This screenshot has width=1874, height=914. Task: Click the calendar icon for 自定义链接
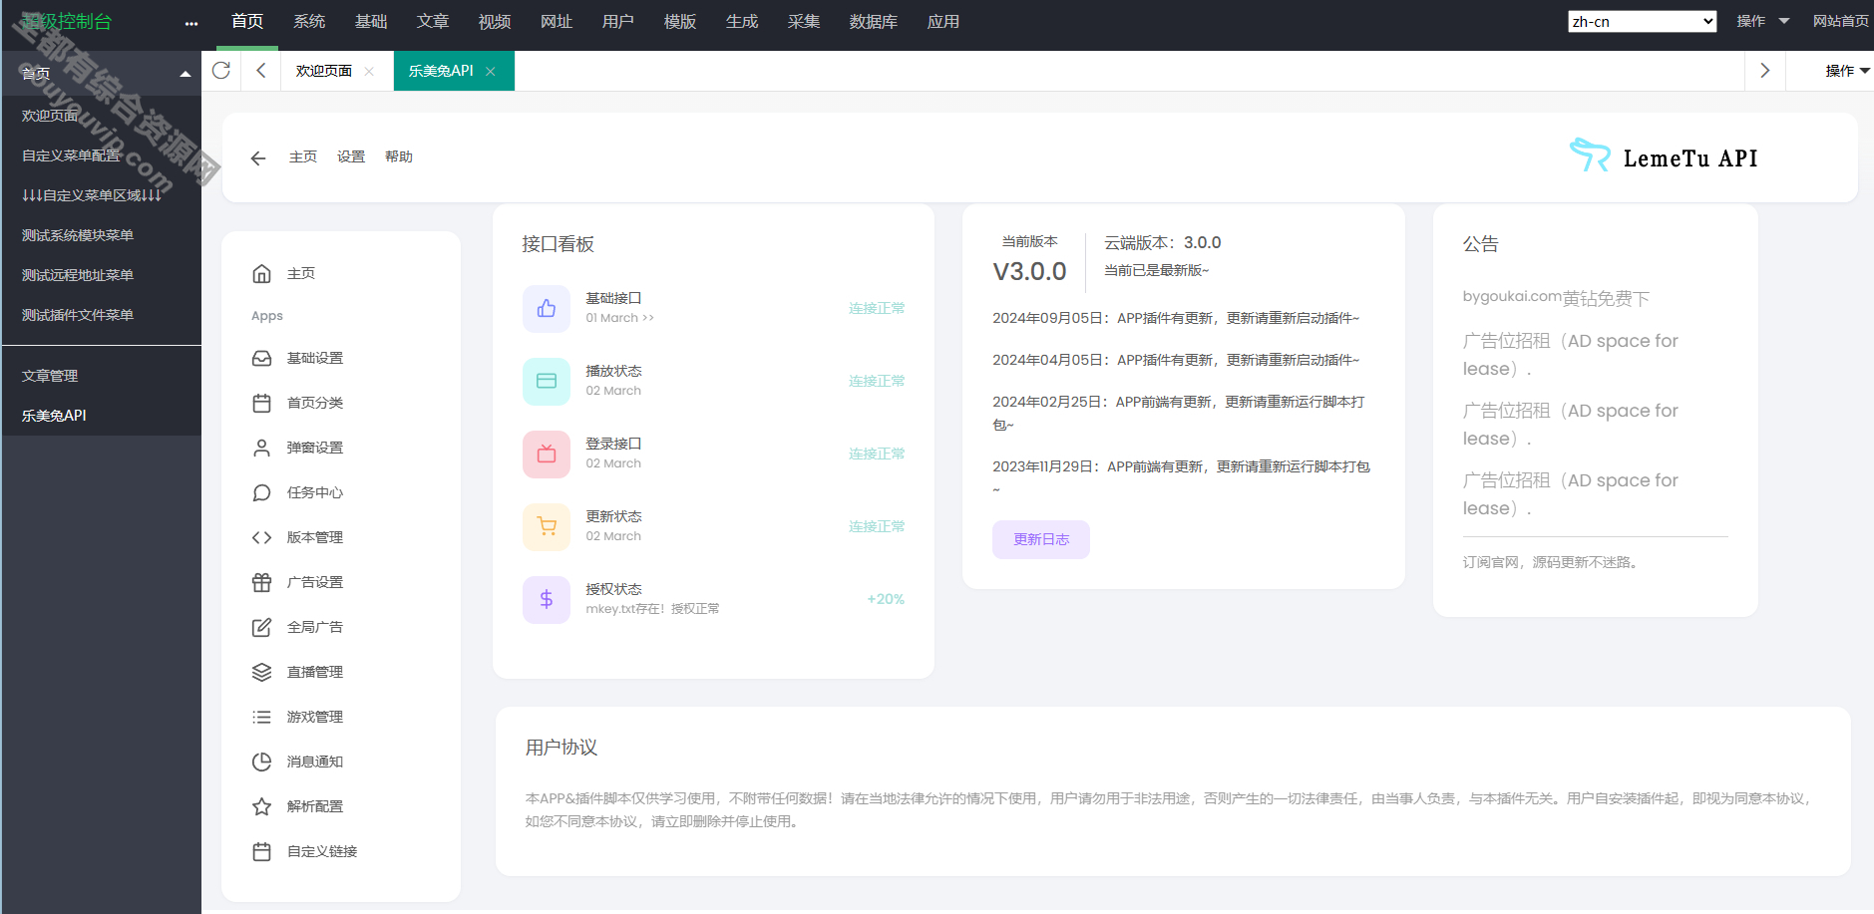(x=261, y=851)
